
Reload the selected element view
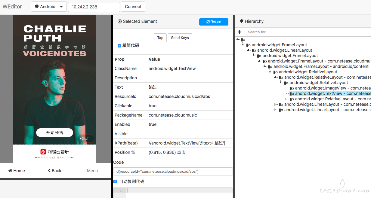click(x=214, y=22)
